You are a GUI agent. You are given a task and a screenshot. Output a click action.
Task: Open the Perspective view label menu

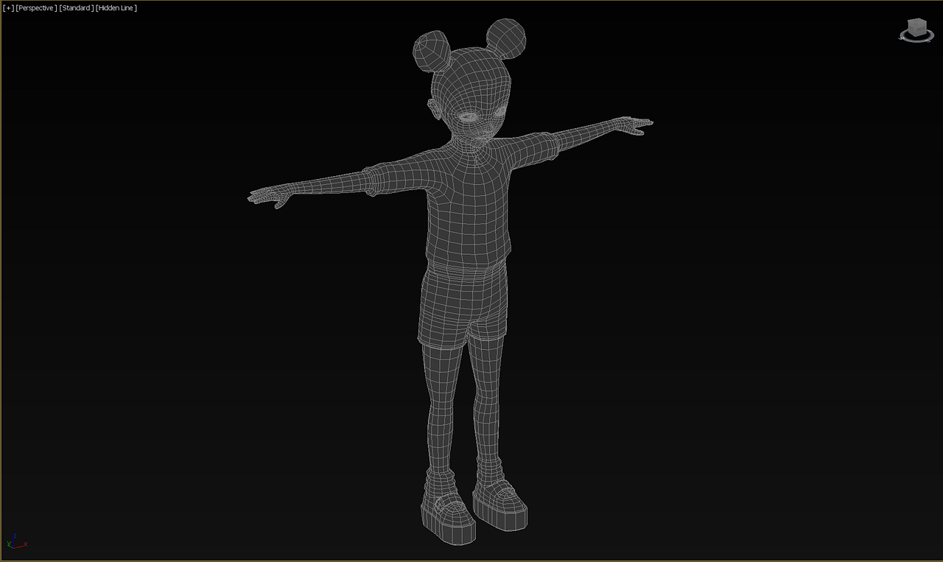[x=36, y=8]
